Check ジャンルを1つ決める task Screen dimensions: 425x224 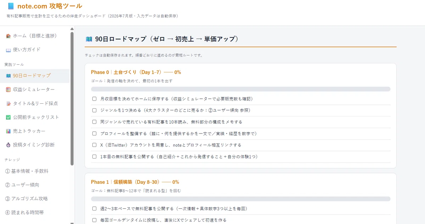94,110
